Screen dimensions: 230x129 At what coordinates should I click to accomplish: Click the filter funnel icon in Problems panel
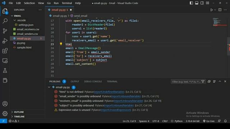coord(203,81)
